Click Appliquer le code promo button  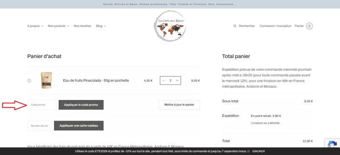pos(81,105)
